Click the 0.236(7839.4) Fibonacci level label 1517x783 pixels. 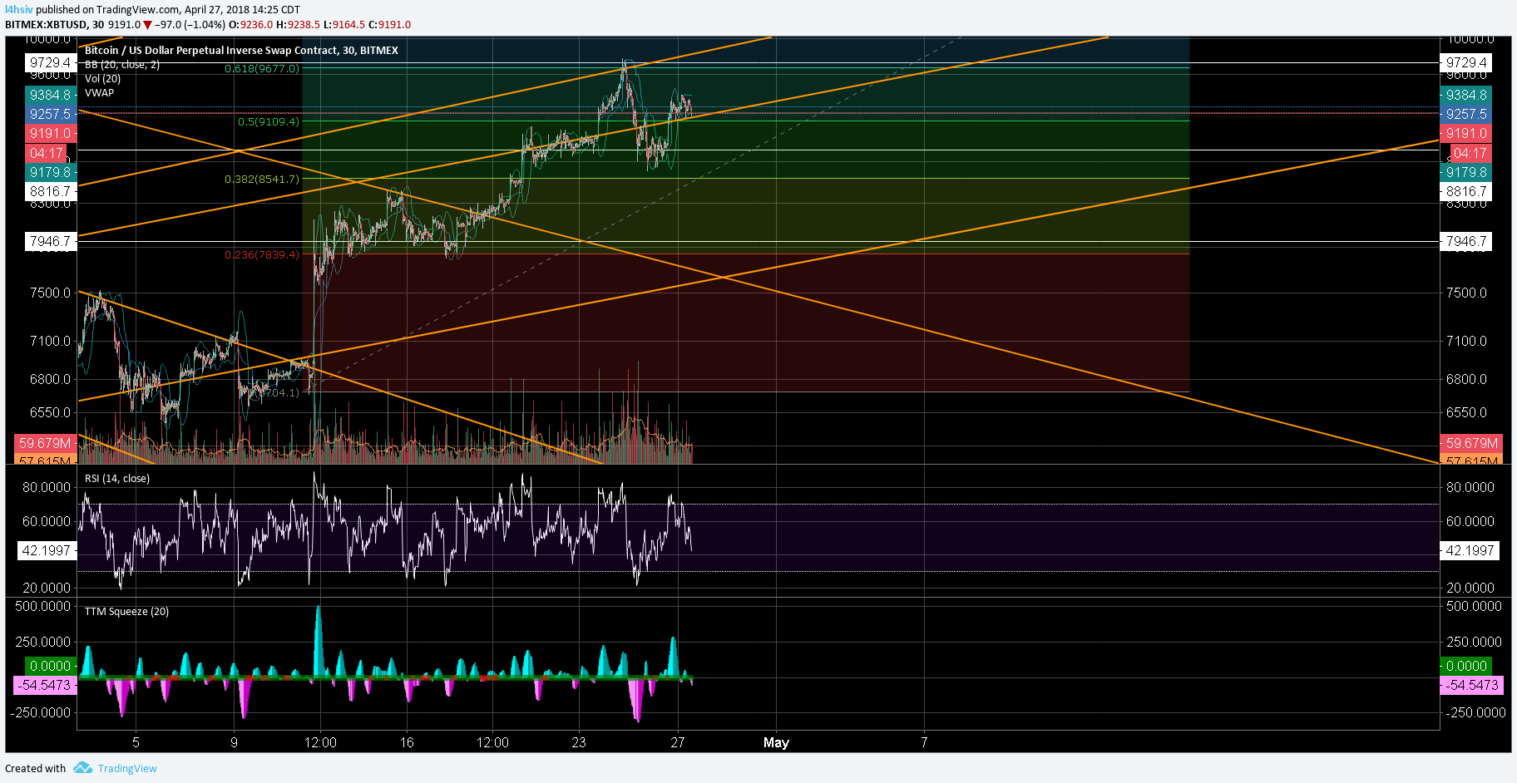262,255
